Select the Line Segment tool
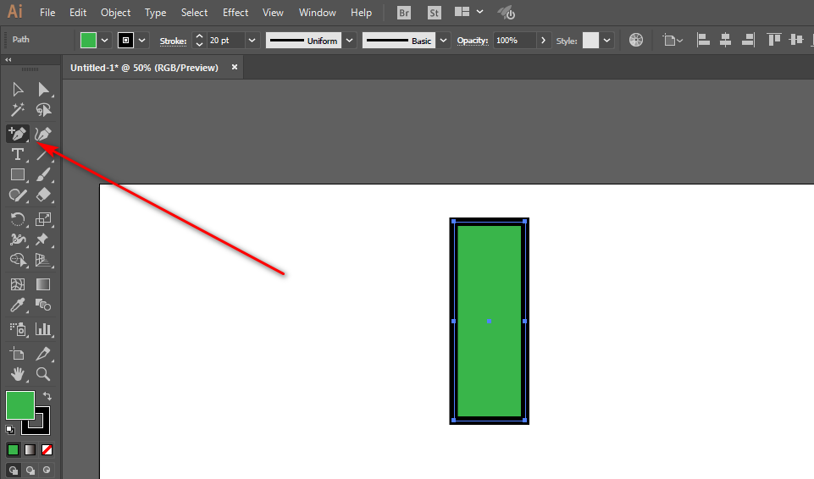This screenshot has width=814, height=479. point(42,155)
